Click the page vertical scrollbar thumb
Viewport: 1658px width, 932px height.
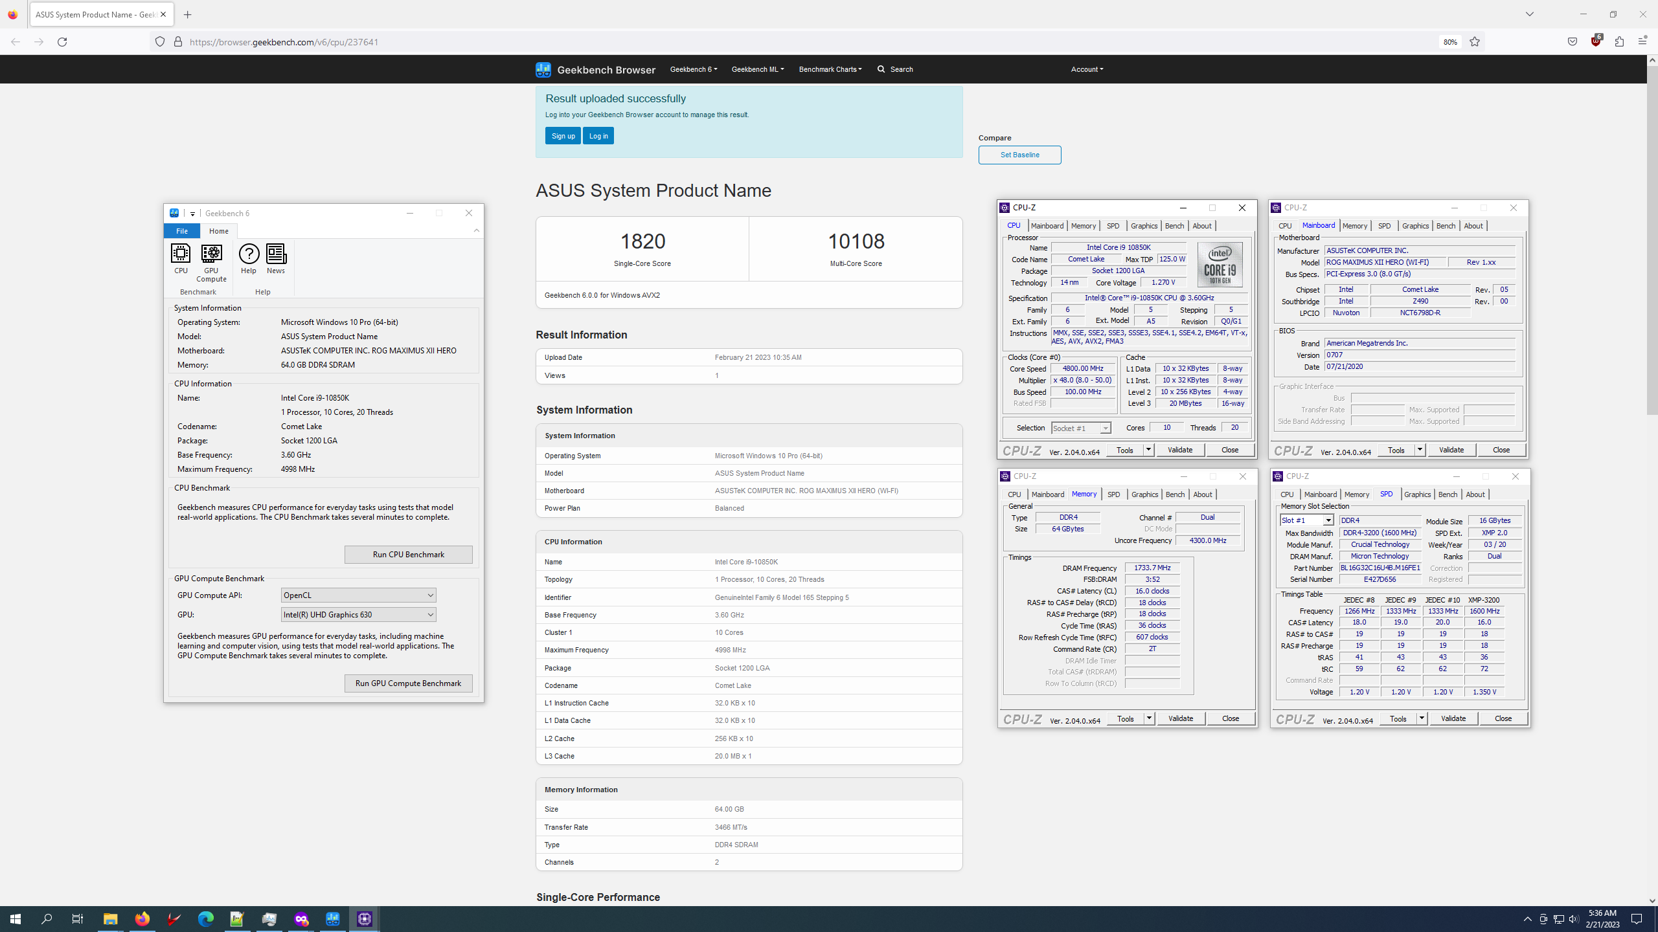click(x=1652, y=239)
